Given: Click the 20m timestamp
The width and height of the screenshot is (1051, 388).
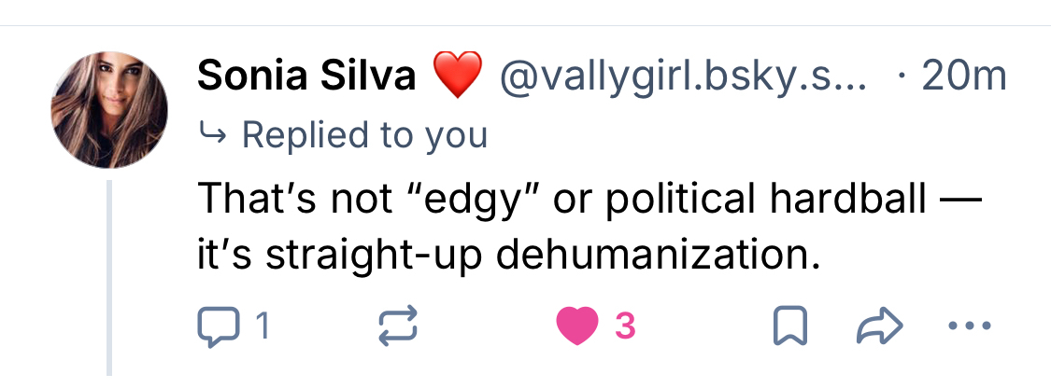Looking at the screenshot, I should [x=962, y=76].
